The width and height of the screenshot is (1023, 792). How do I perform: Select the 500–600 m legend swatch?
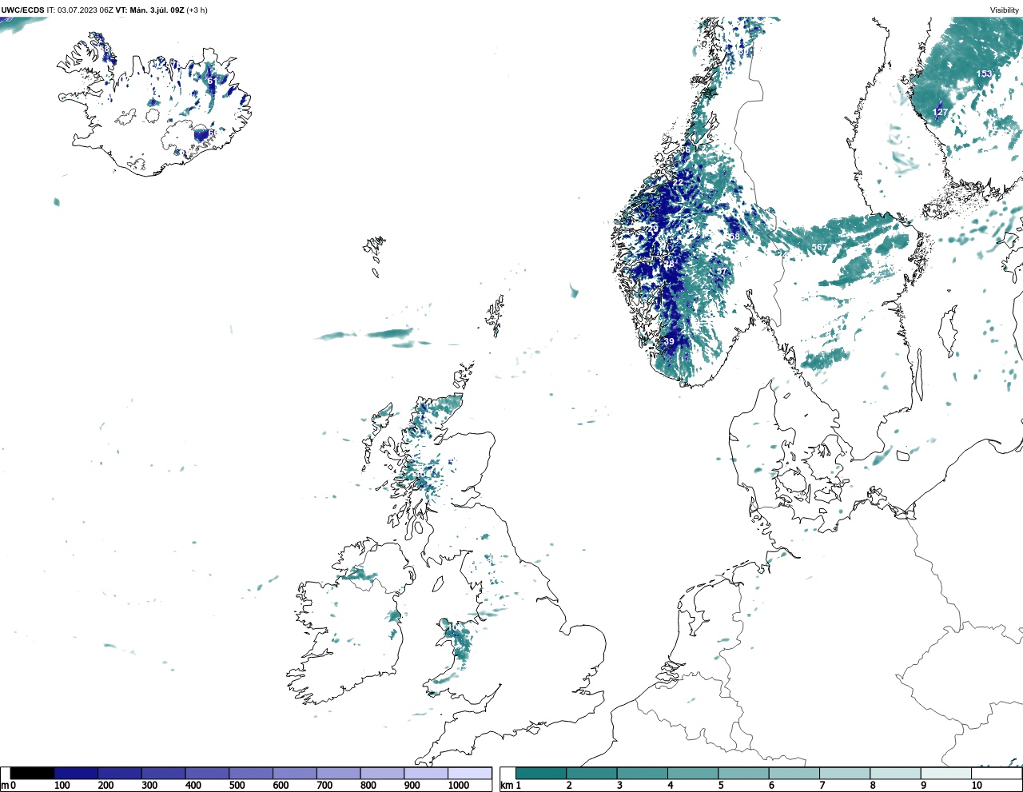pyautogui.click(x=251, y=773)
